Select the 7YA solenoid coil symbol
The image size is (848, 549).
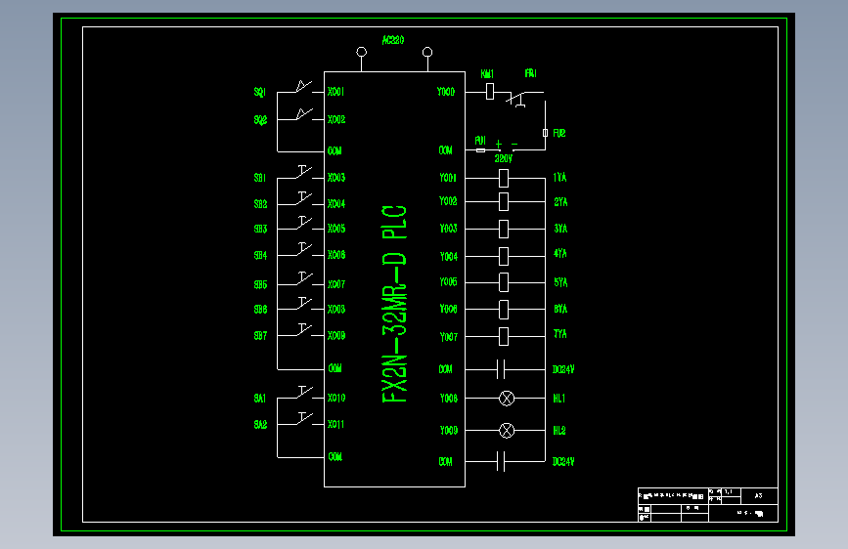(504, 336)
